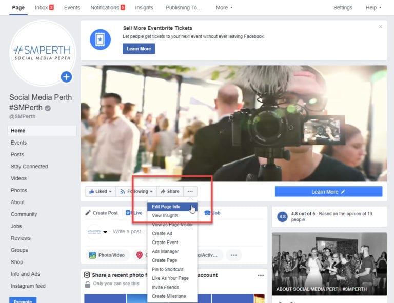
Task: Select Create Event in the menu
Action: [x=172, y=243]
